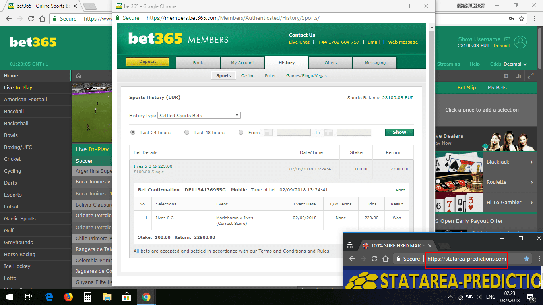Open Calculator from taskbar

pos(88,297)
